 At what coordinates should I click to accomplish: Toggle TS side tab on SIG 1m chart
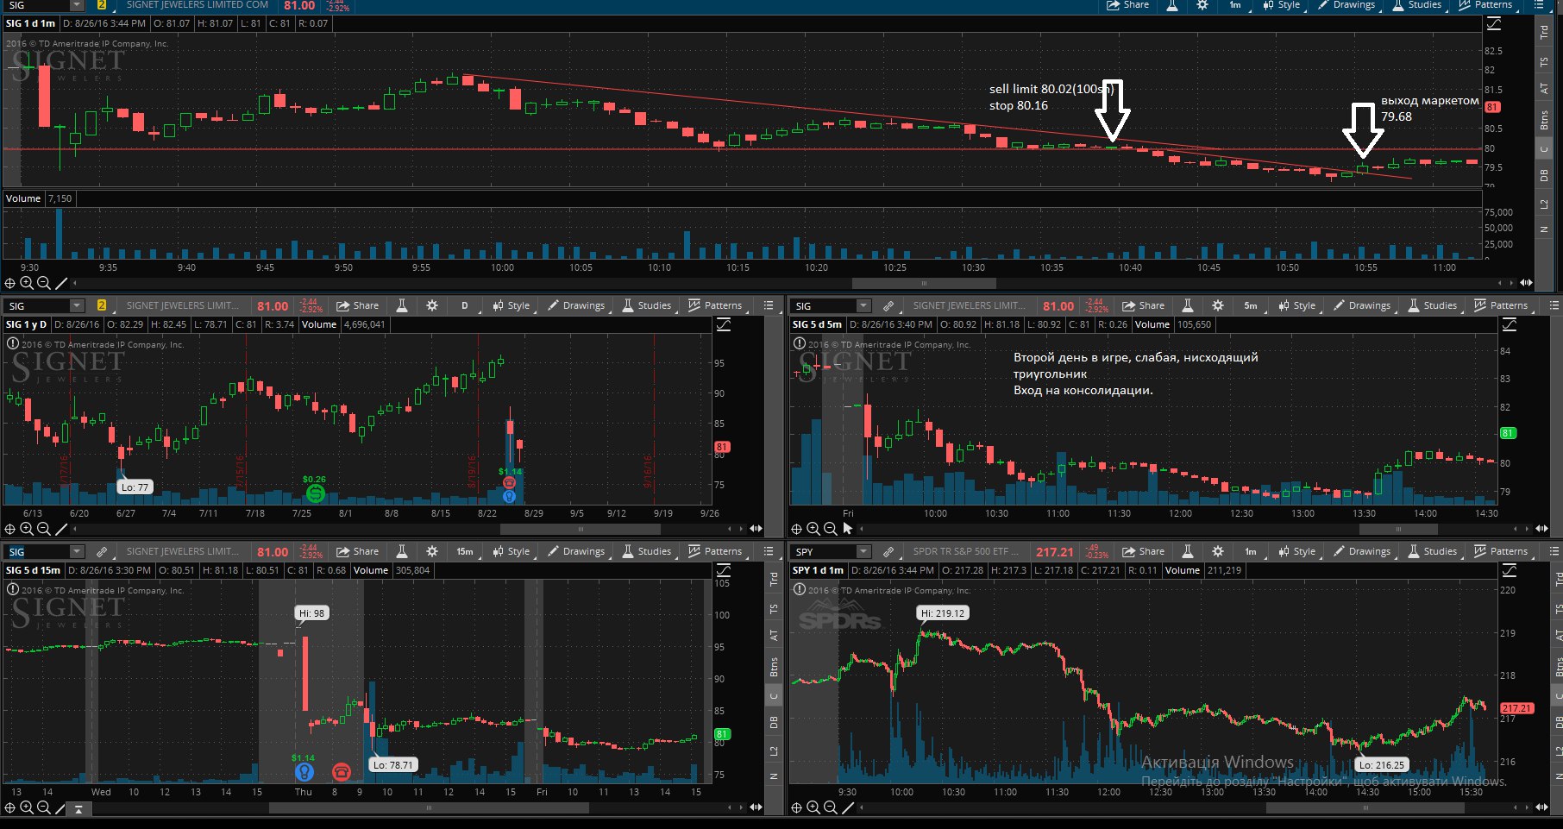1544,62
